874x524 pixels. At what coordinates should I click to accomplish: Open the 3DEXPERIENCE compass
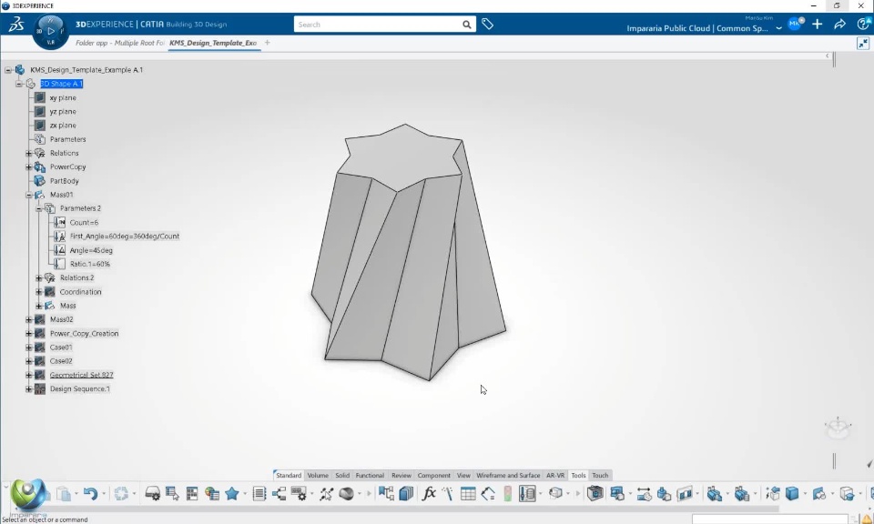tap(51, 31)
